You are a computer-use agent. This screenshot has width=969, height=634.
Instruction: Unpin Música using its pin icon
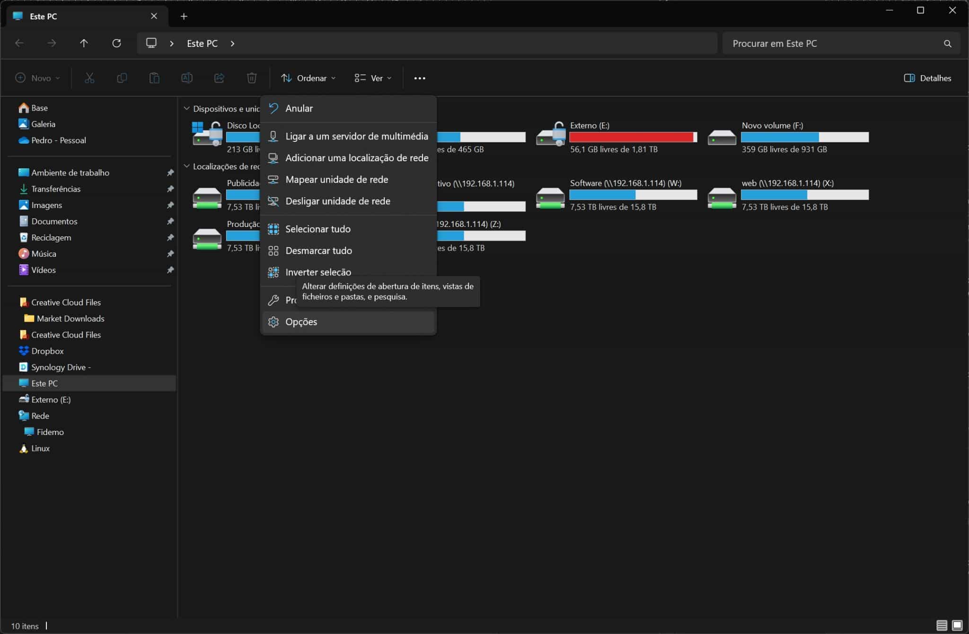pyautogui.click(x=170, y=253)
